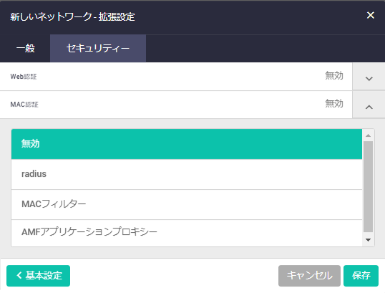Click the 無効 value beside MAC認証
This screenshot has height=293, width=385.
click(x=334, y=104)
